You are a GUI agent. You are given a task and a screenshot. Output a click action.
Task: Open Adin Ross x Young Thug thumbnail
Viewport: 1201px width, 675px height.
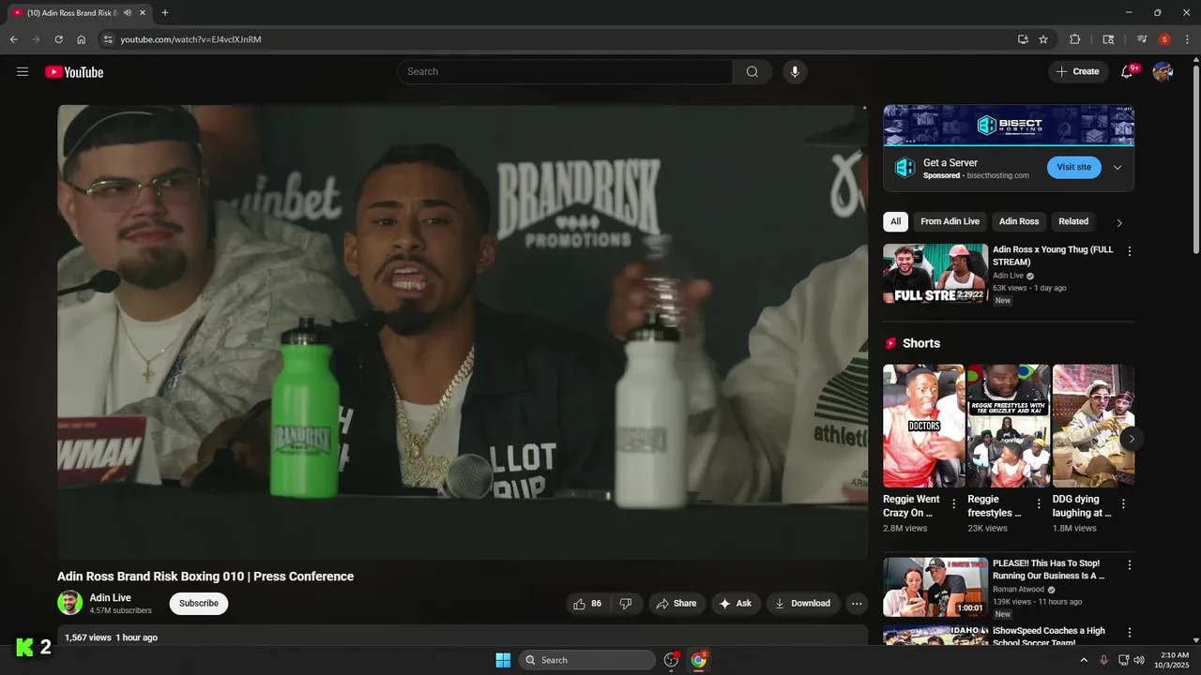pyautogui.click(x=935, y=274)
